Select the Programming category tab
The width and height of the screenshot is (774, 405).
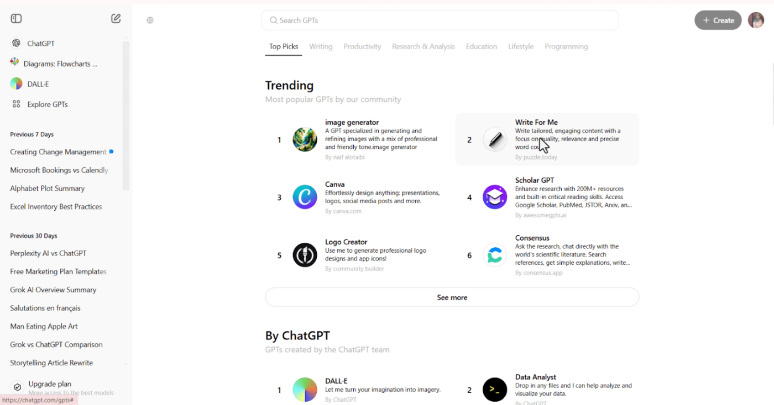click(566, 46)
